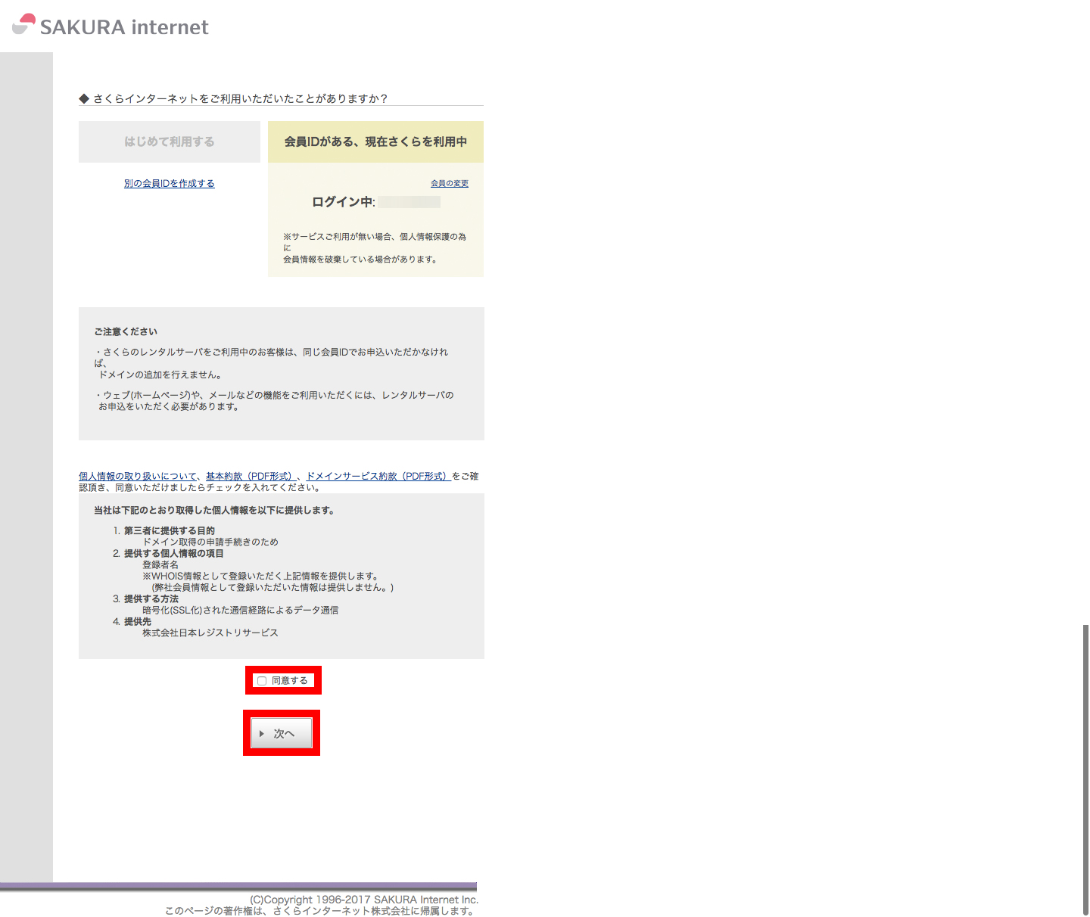Image resolution: width=1090 pixels, height=917 pixels.
Task: Click the 提供する個人情報の項目 item
Action: pos(174,553)
